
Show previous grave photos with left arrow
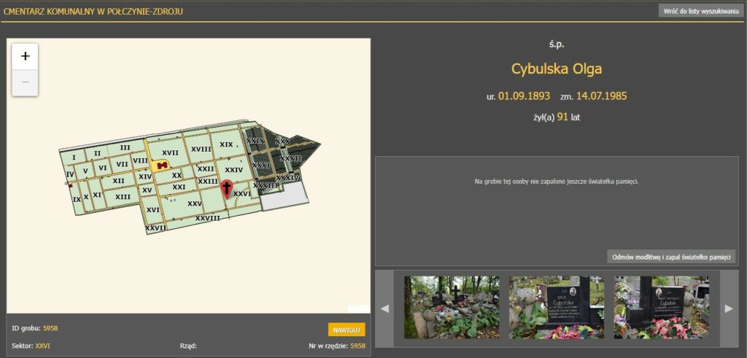pos(384,308)
